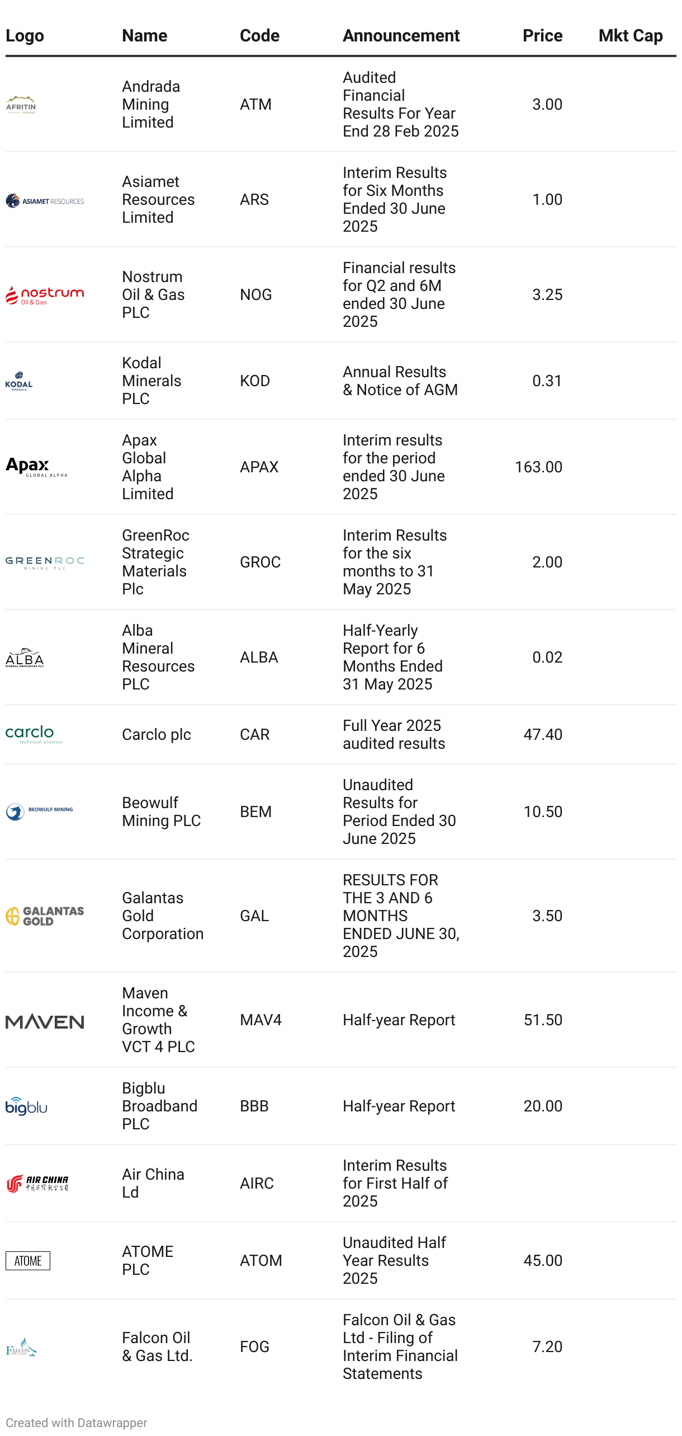This screenshot has height=1436, width=682.
Task: Sort by the Name column header
Action: (x=145, y=36)
